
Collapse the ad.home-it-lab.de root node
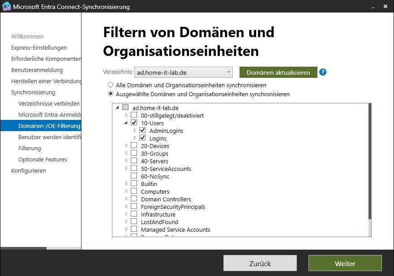tap(117, 107)
